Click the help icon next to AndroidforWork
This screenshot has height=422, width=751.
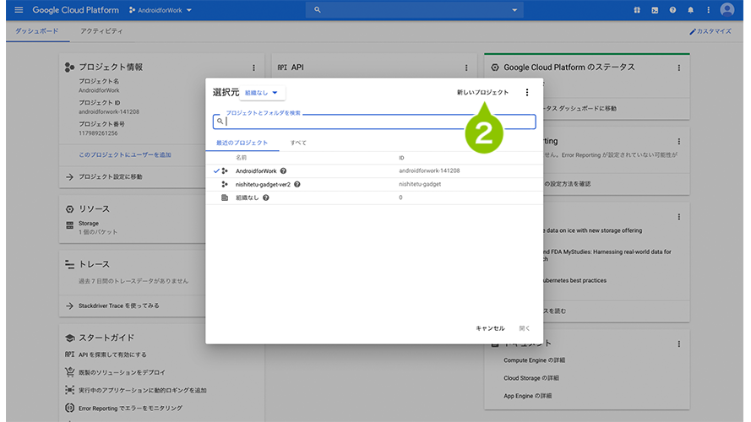click(283, 170)
